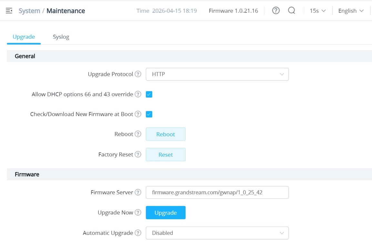This screenshot has height=246, width=372.
Task: Open the help circle icon in header
Action: point(276,11)
